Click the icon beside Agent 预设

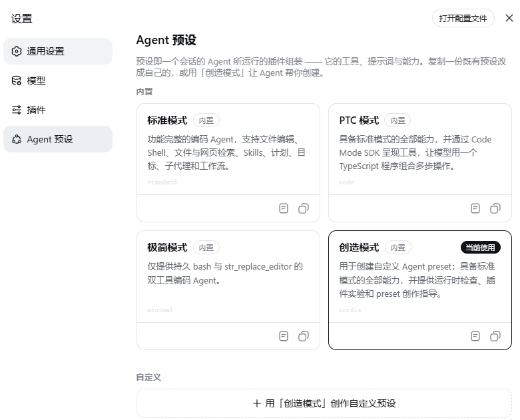click(x=17, y=139)
